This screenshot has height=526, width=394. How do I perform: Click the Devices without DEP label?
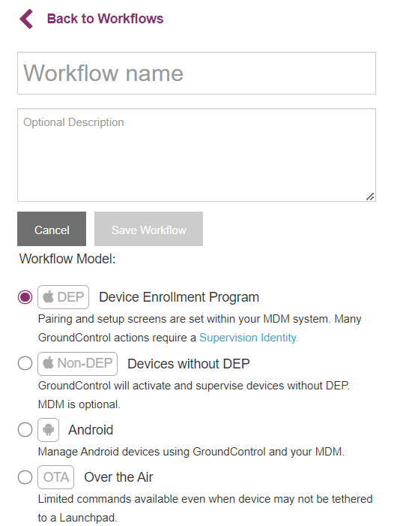(189, 364)
